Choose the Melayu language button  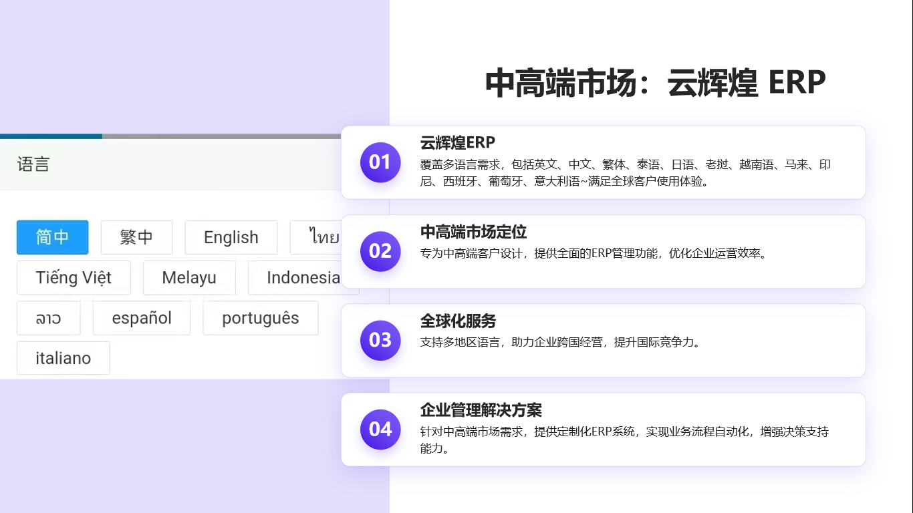pyautogui.click(x=189, y=278)
